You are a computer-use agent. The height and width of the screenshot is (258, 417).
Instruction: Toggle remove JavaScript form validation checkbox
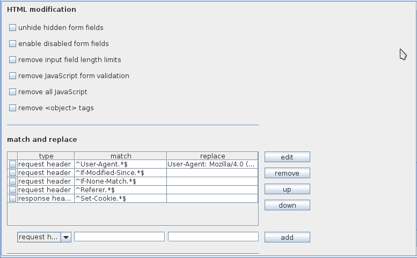[x=12, y=76]
